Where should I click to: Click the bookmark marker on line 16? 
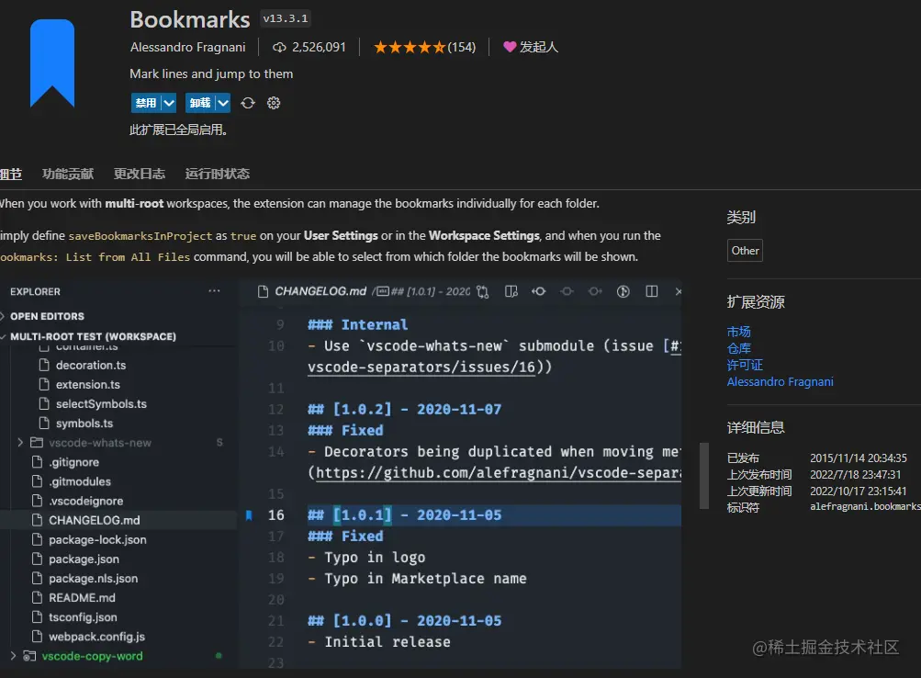[249, 515]
